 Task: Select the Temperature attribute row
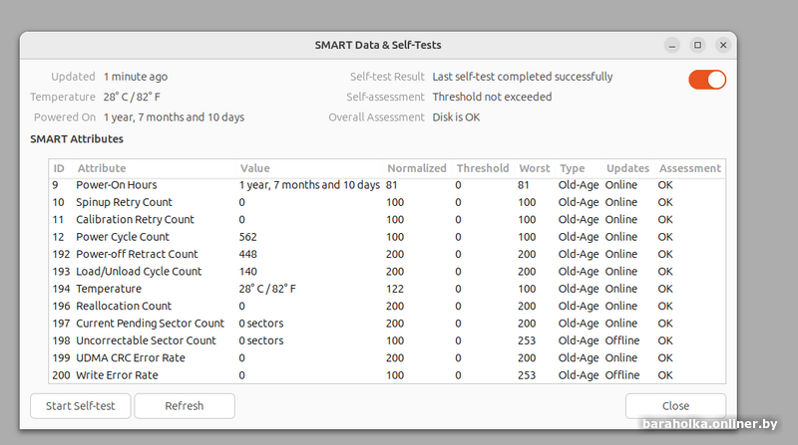[109, 289]
